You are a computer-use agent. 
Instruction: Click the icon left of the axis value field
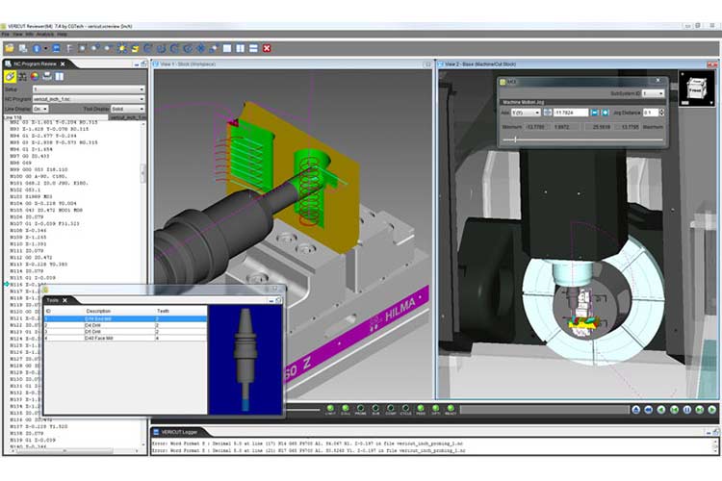[548, 113]
